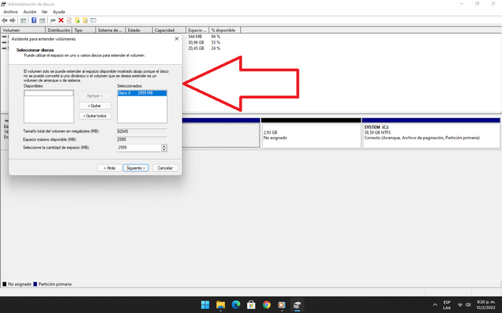This screenshot has width=502, height=313.
Task: Click the Capacidad column header
Action: point(169,30)
